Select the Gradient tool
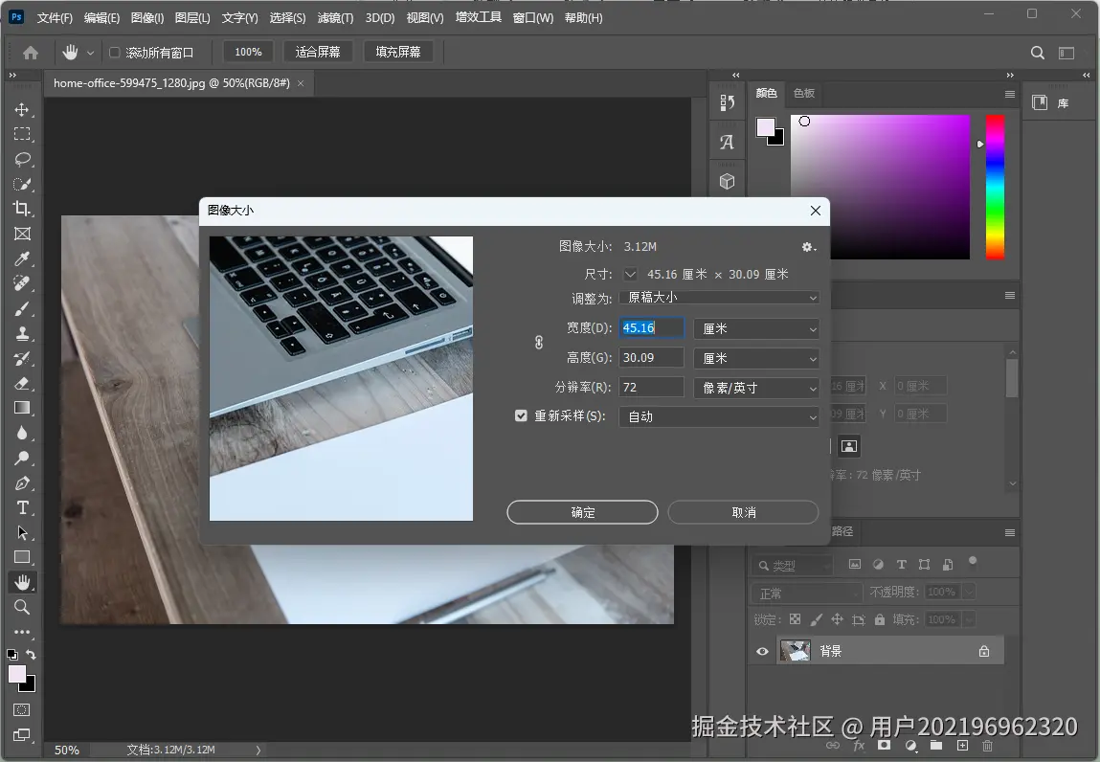The height and width of the screenshot is (762, 1100). coord(22,408)
